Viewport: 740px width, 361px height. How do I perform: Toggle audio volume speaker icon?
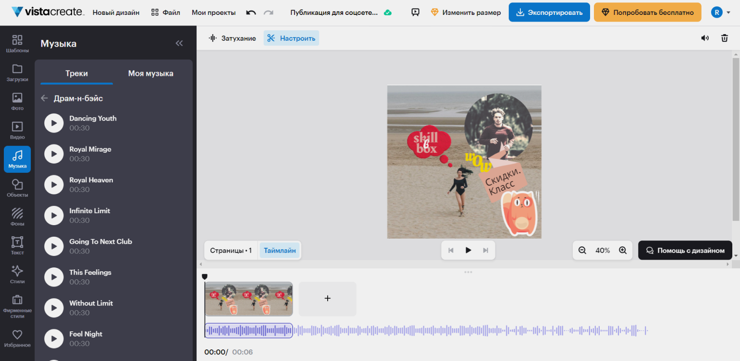pos(705,38)
